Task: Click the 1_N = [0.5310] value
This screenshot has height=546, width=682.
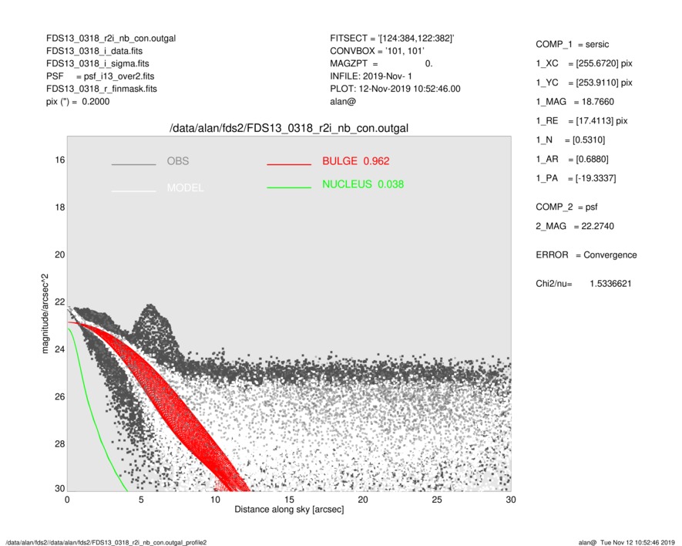Action: (570, 140)
